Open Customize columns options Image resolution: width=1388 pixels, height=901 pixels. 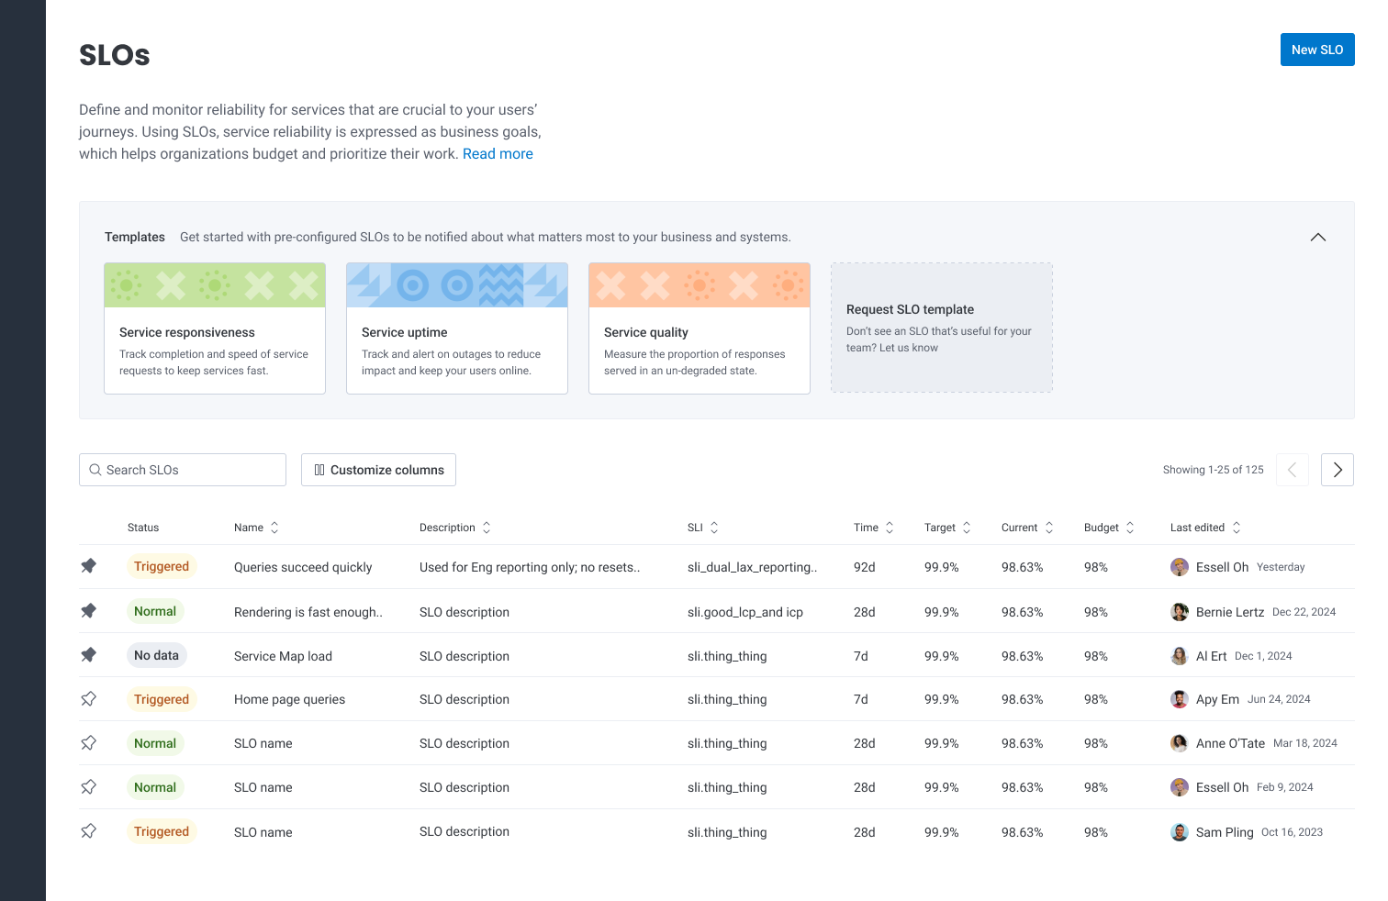pos(378,470)
